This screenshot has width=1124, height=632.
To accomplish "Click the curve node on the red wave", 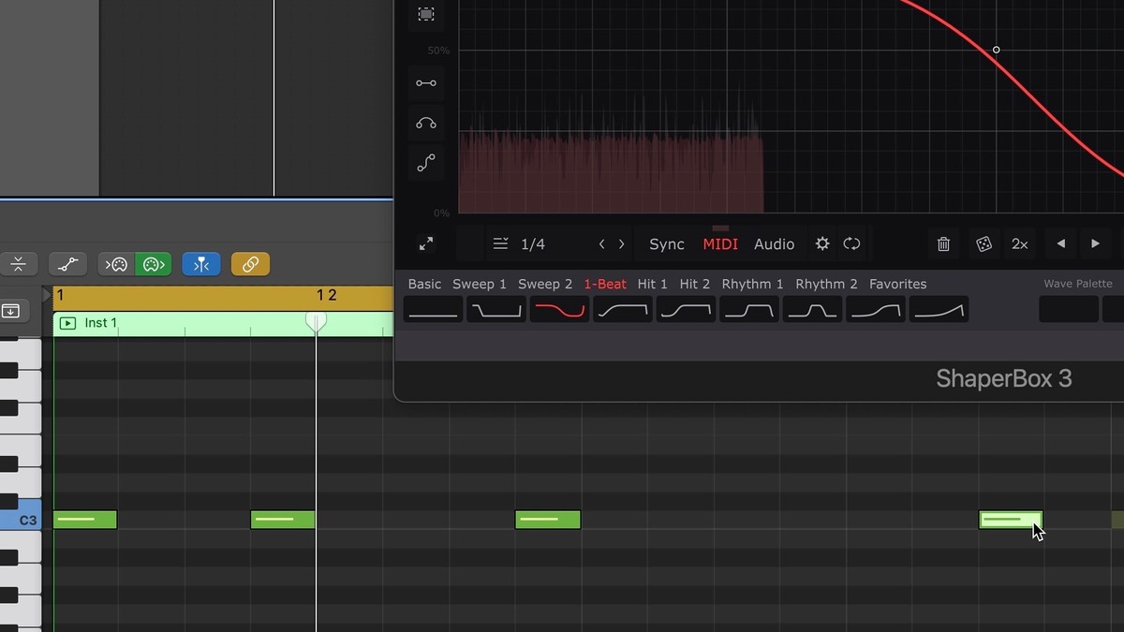I will click(996, 50).
